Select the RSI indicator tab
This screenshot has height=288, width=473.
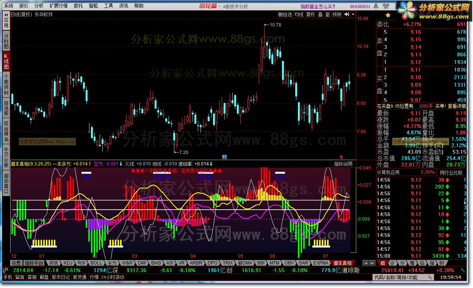click(81, 263)
